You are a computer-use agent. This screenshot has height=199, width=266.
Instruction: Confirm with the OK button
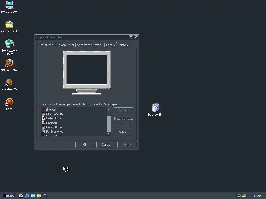(x=85, y=145)
